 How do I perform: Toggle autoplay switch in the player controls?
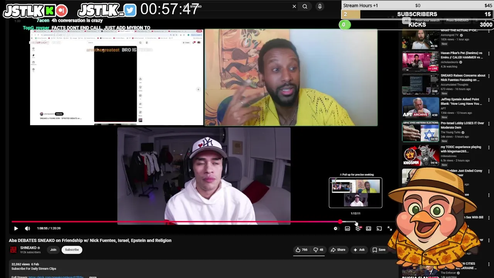[x=336, y=229]
